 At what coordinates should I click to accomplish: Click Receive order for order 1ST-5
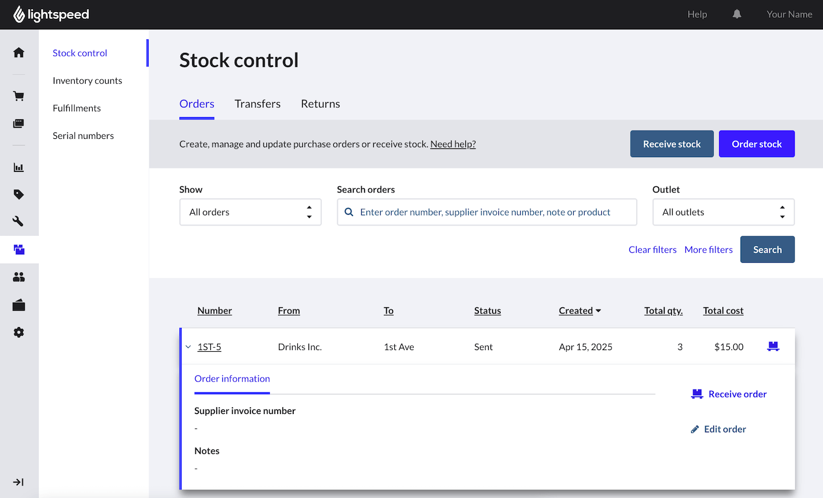click(729, 393)
